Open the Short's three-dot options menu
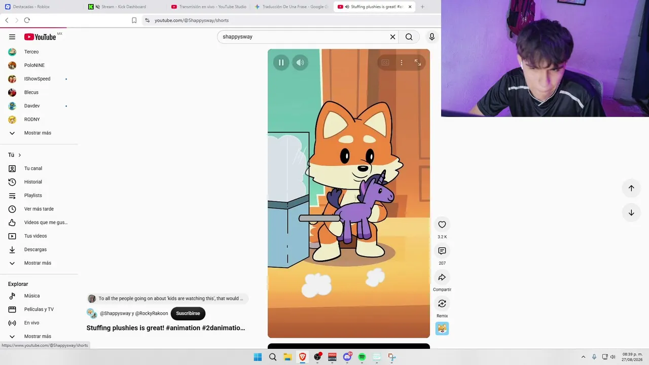 pyautogui.click(x=402, y=62)
